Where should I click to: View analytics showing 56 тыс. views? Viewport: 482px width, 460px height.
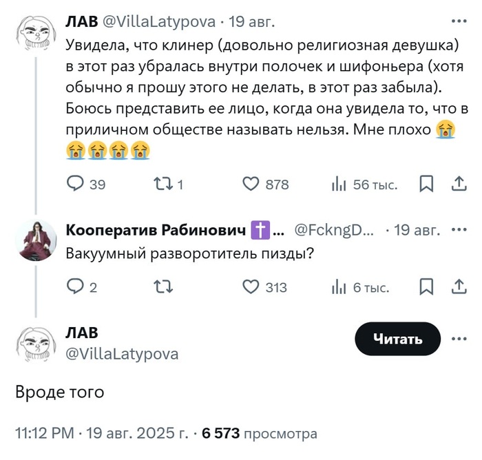(x=364, y=185)
